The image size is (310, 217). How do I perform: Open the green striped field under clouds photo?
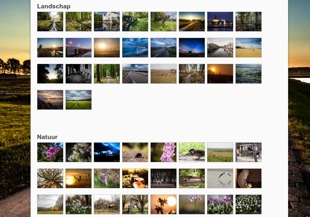(x=79, y=100)
